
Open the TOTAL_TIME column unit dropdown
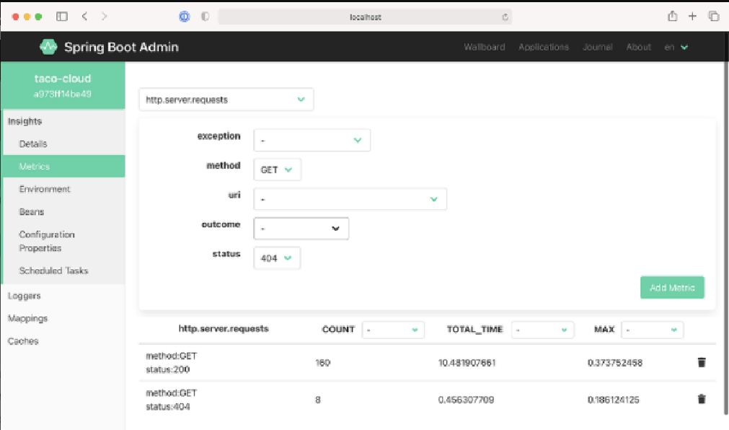[542, 330]
